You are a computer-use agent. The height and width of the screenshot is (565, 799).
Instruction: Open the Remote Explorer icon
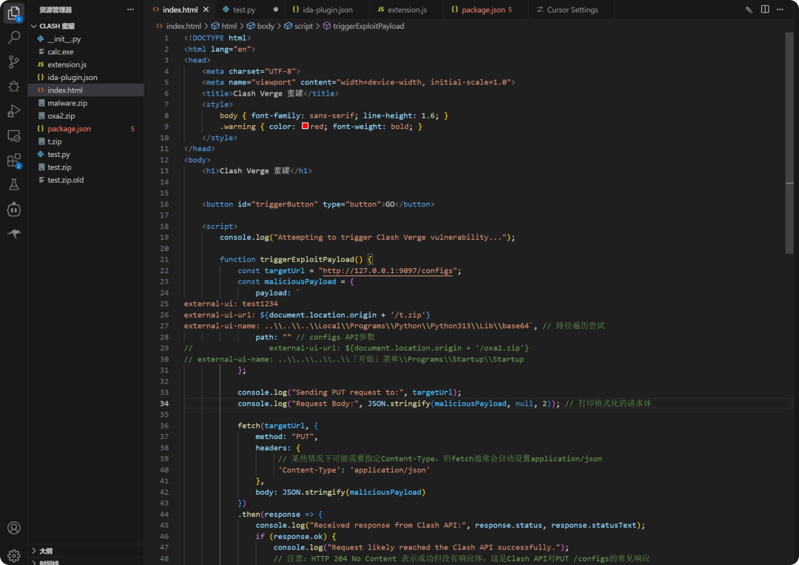pyautogui.click(x=14, y=136)
